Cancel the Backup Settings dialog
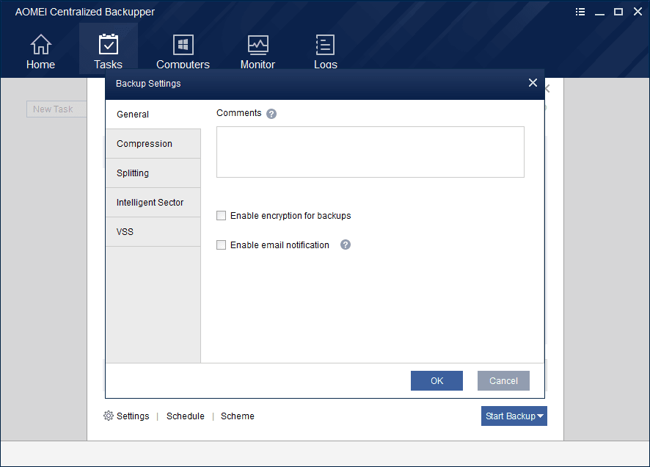Viewport: 650px width, 467px height. [503, 381]
